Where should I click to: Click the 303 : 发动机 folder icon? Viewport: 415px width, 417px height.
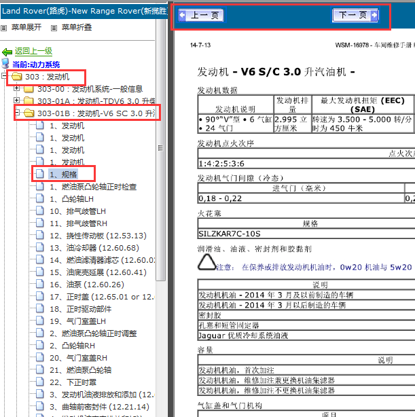pyautogui.click(x=17, y=77)
